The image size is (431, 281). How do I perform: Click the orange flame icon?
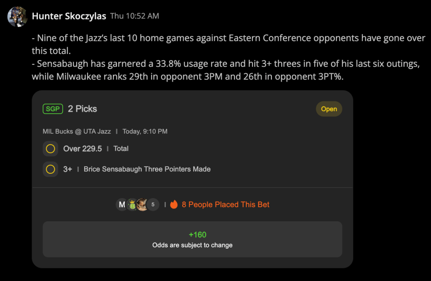click(174, 204)
